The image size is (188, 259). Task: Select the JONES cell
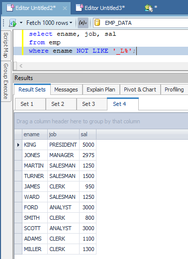pos(35,155)
